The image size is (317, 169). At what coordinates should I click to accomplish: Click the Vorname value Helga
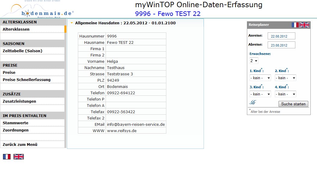pyautogui.click(x=112, y=61)
